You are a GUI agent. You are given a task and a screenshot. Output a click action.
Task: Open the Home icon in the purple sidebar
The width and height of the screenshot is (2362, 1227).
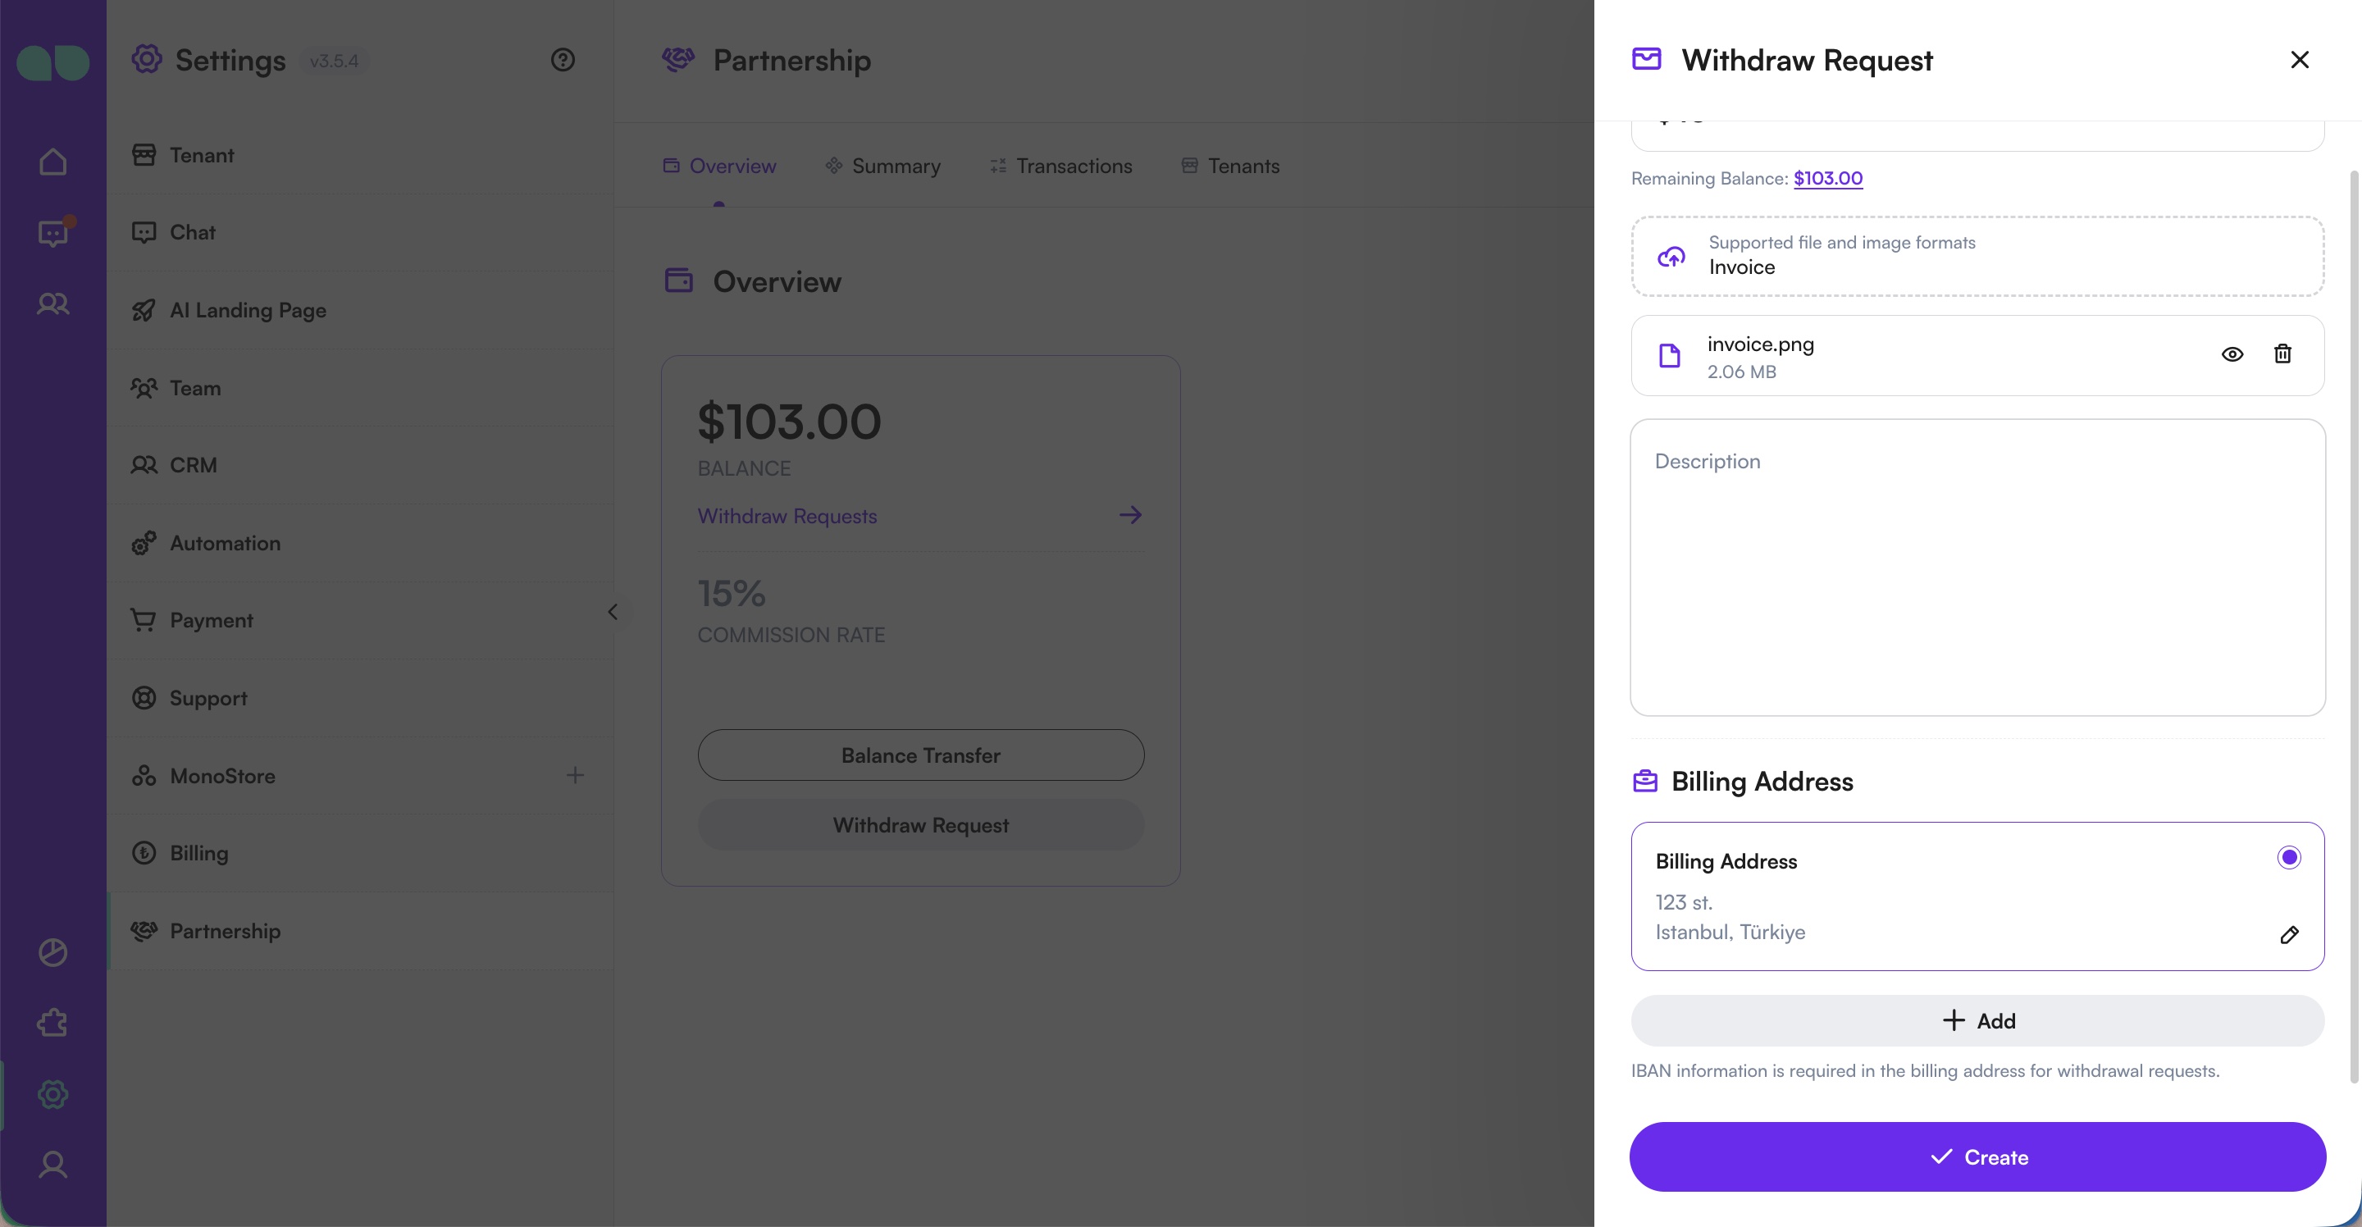(52, 162)
